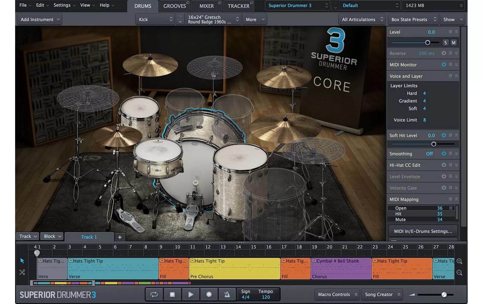Open the Add Instrument dropdown
Image resolution: width=483 pixels, height=304 pixels.
click(x=40, y=19)
